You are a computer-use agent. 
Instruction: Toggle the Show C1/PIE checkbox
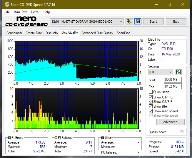(x=151, y=97)
